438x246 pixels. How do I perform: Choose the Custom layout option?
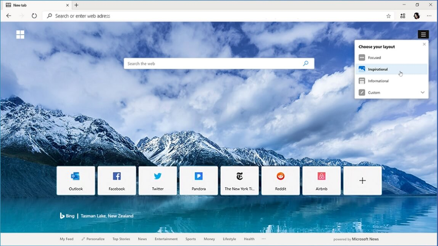point(391,92)
